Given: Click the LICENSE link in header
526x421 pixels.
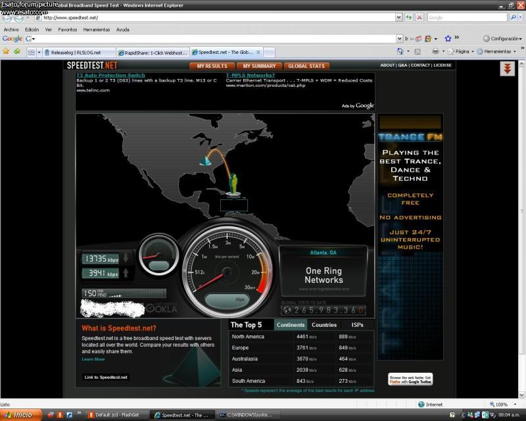Looking at the screenshot, I should point(442,65).
